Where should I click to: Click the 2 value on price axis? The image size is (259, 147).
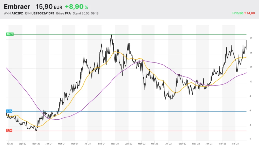click(250, 140)
